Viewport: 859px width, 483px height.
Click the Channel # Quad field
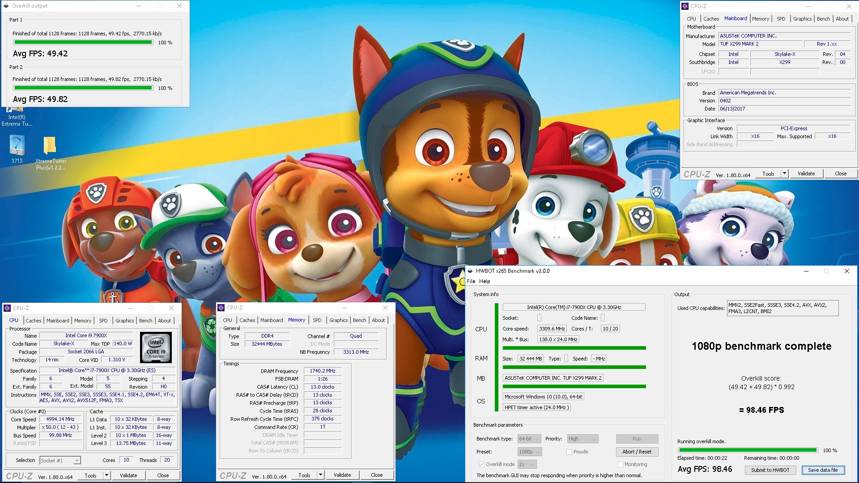click(x=356, y=336)
